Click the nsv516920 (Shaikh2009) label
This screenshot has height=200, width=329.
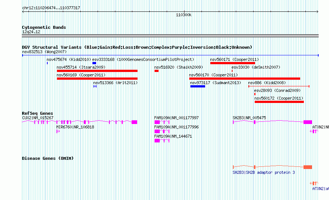coord(179,67)
